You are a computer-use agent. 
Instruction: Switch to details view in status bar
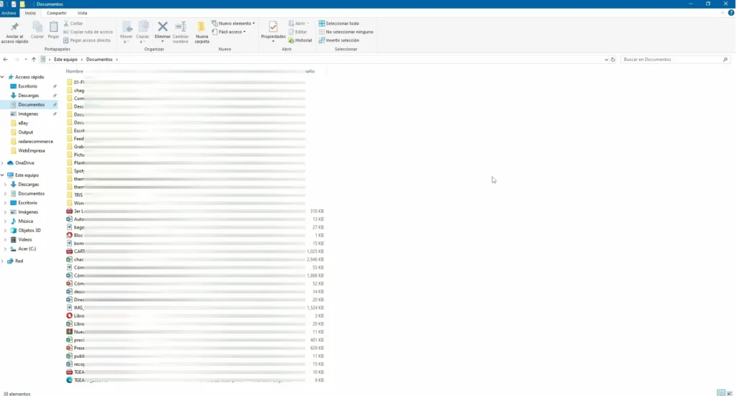(721, 392)
